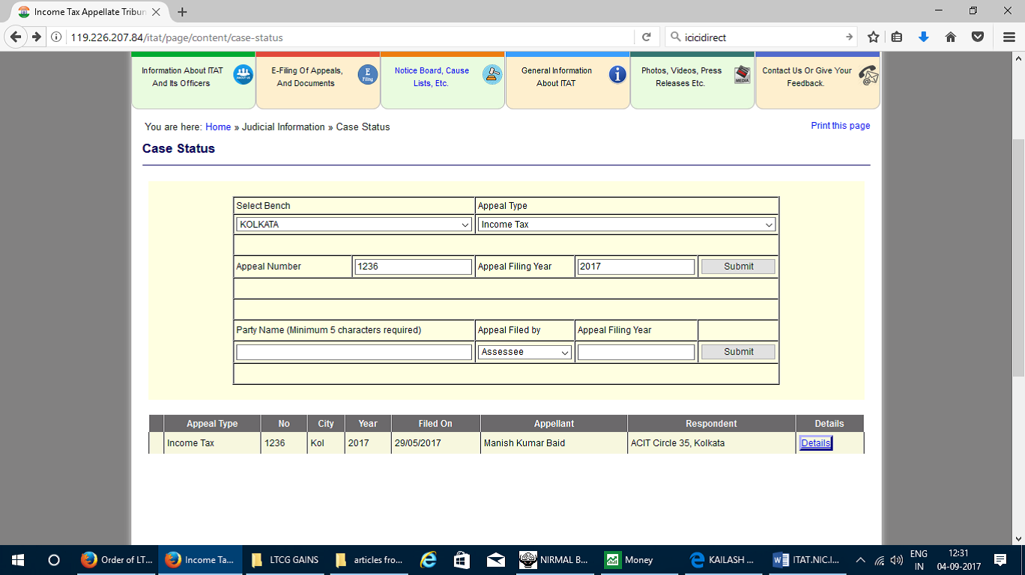Click the bookmark star icon in toolbar
Viewport: 1025px width, 575px height.
(x=873, y=37)
